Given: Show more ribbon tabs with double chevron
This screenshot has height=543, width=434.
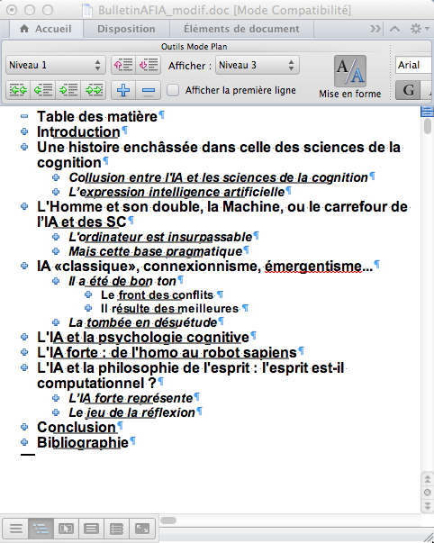Looking at the screenshot, I should (x=375, y=29).
